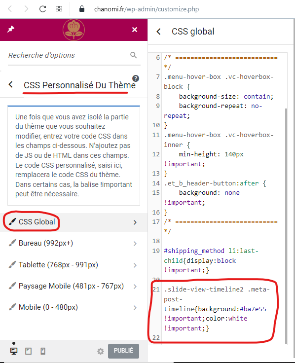Go forward in browser history

[26, 9]
